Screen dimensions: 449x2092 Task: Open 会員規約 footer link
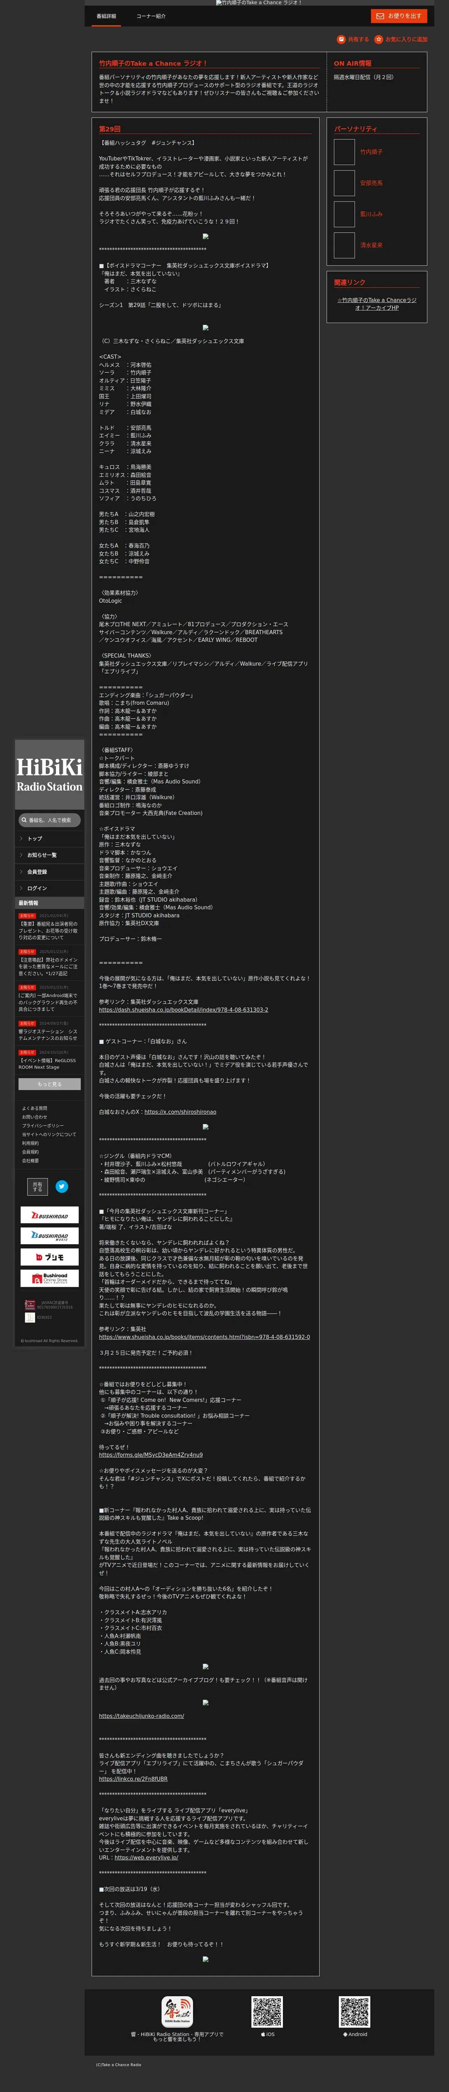click(30, 1152)
